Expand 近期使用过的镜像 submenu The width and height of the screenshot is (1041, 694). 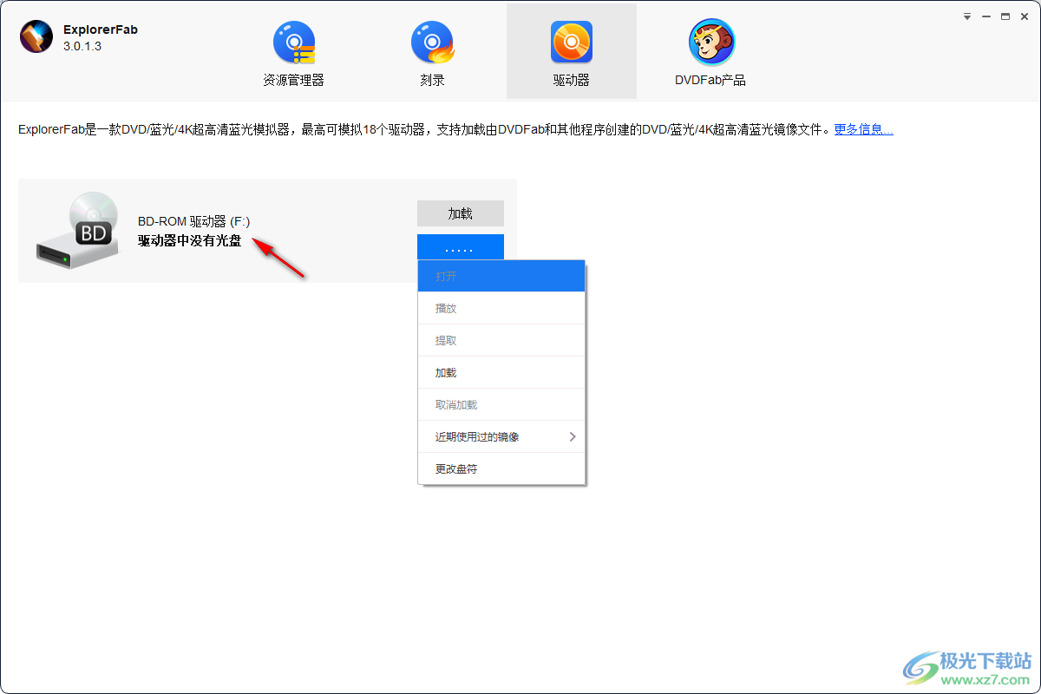coord(501,436)
